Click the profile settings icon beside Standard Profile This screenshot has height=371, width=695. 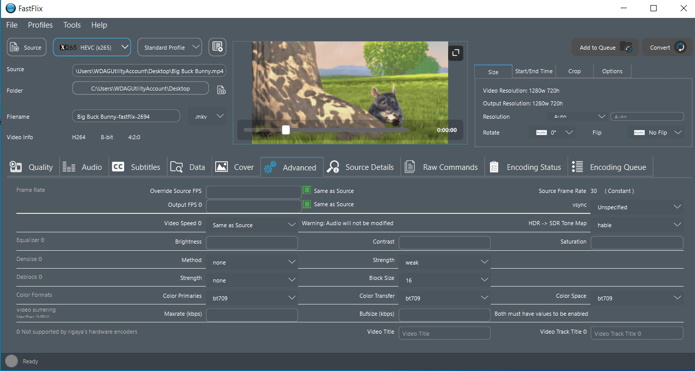[x=217, y=47]
